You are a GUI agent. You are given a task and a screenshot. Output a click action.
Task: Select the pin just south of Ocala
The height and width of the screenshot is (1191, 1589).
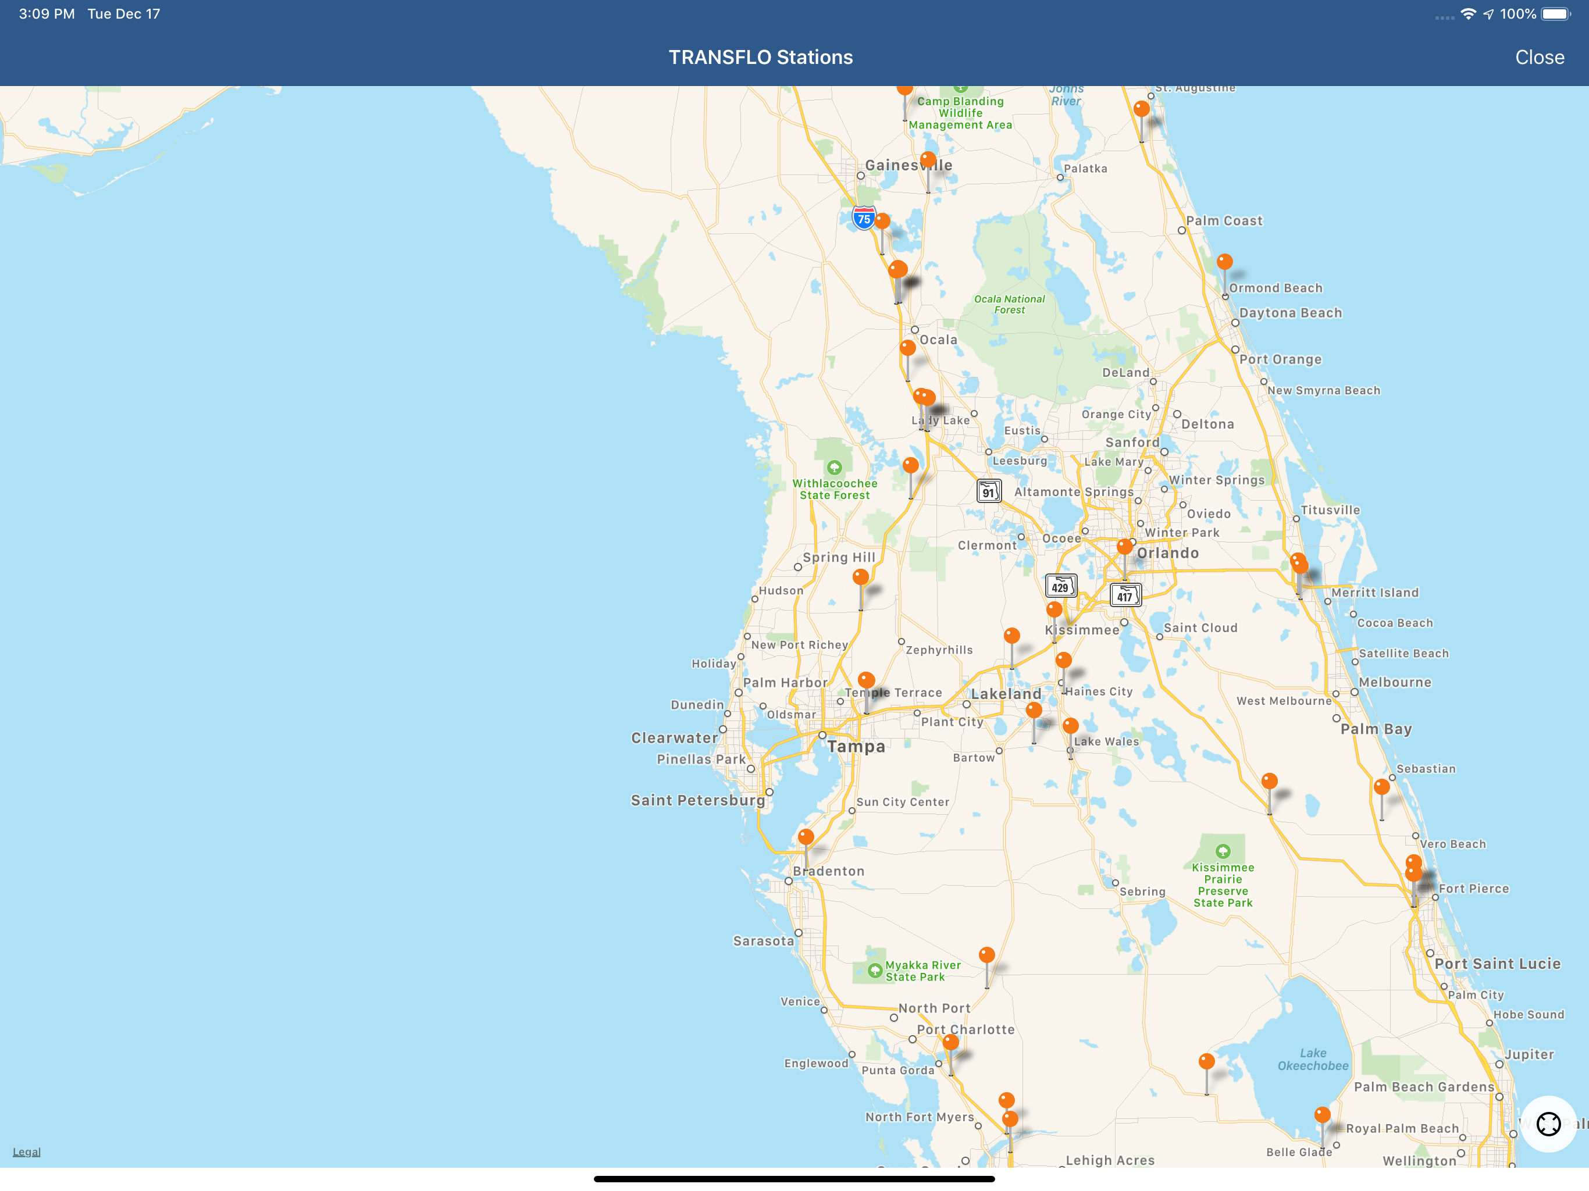pos(908,348)
